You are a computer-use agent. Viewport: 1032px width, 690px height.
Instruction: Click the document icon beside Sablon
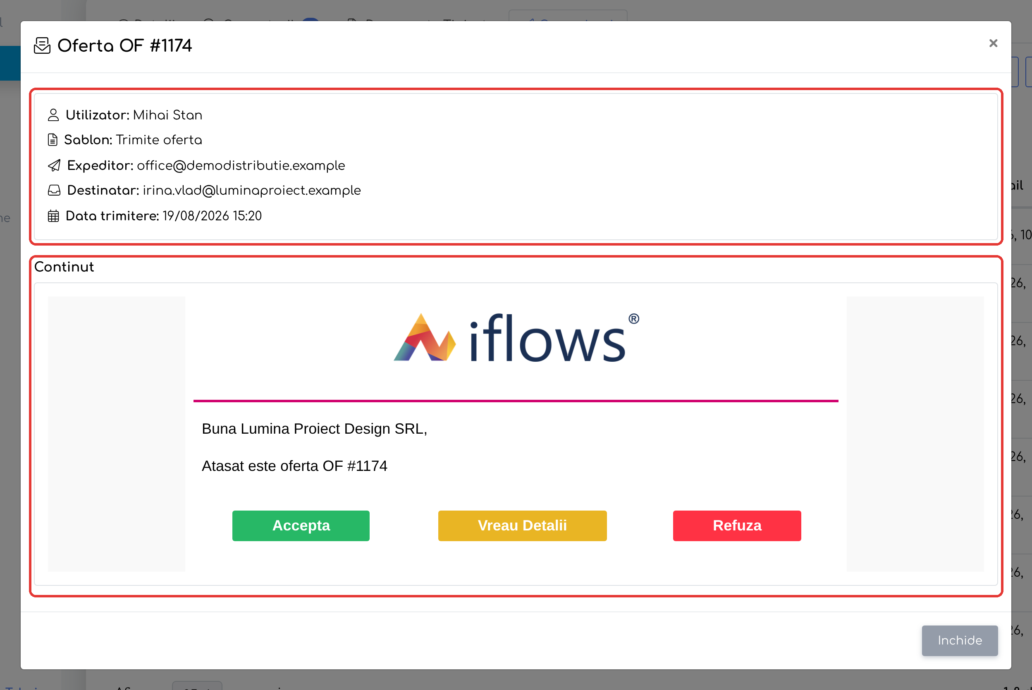click(x=53, y=140)
